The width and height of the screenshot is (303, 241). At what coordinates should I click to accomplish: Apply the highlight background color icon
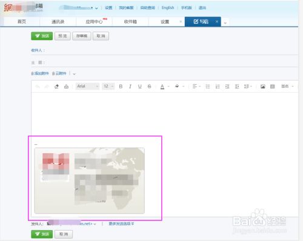177,87
